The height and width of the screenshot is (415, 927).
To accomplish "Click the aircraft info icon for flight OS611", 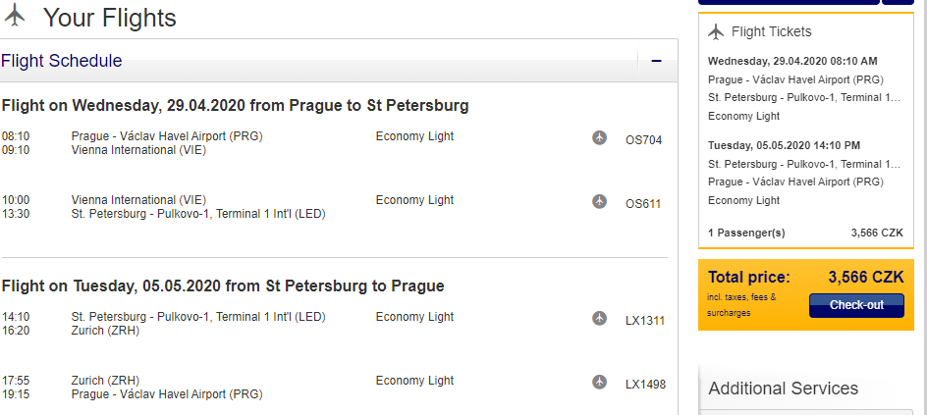I will pos(599,201).
